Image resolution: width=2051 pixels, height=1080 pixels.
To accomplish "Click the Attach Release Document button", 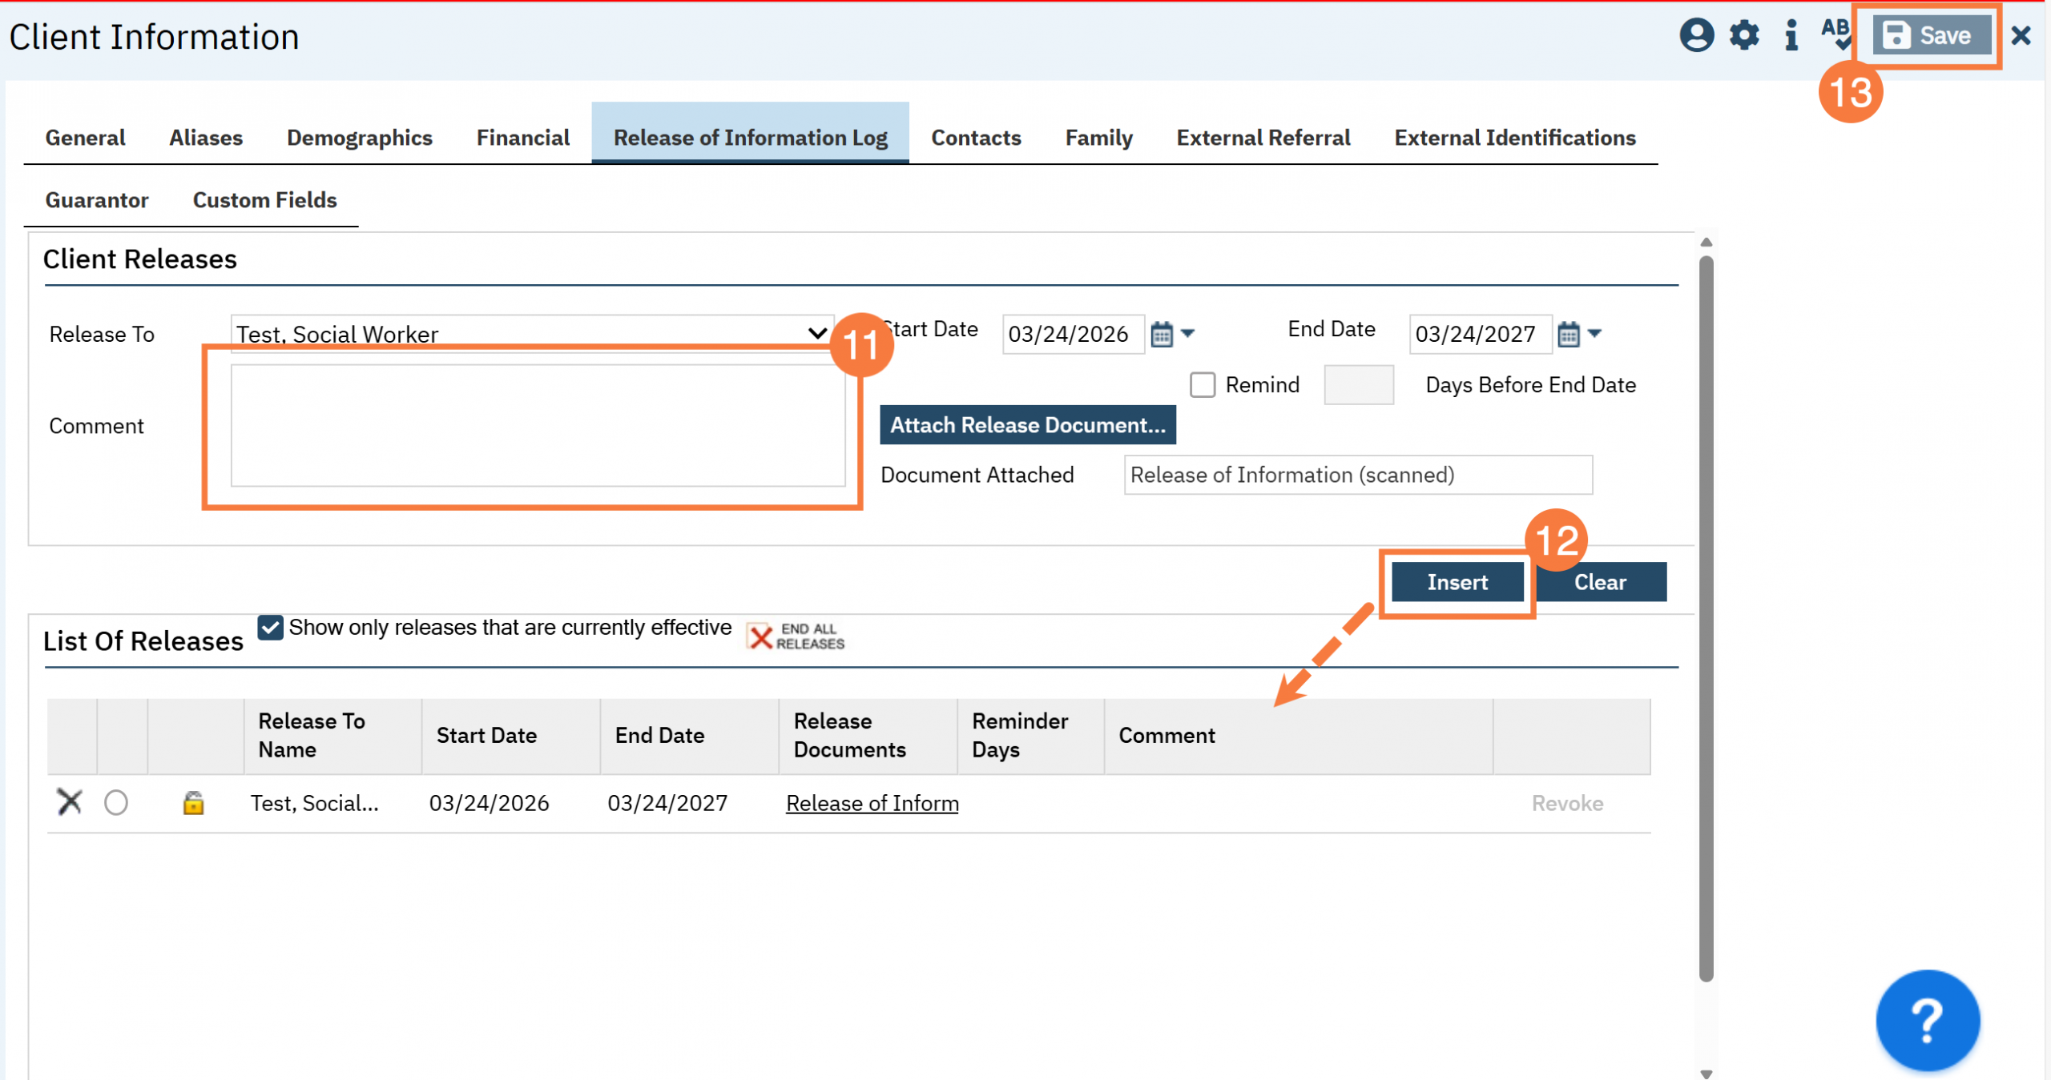I will point(1027,425).
